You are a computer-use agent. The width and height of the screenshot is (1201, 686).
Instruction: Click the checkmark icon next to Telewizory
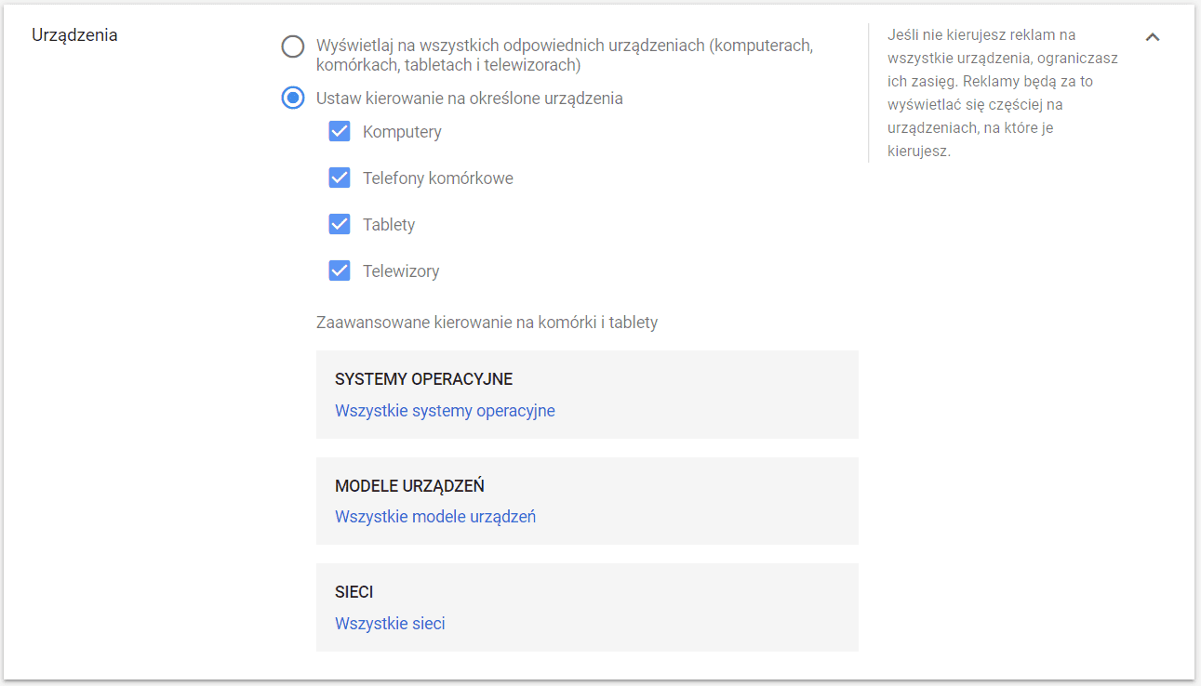[340, 270]
